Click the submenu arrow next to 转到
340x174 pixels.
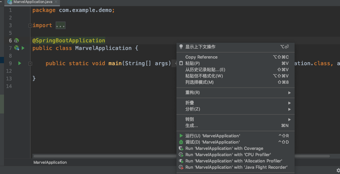coord(289,119)
